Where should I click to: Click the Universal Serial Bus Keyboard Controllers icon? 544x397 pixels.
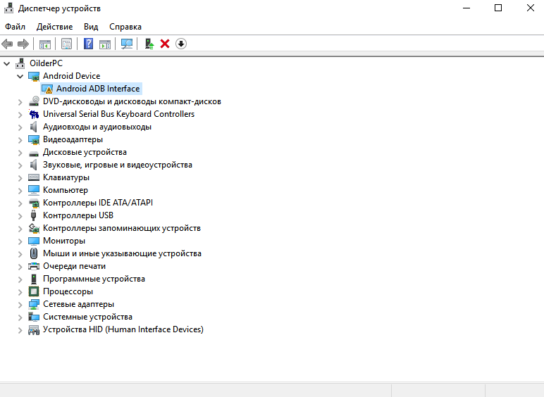(34, 114)
